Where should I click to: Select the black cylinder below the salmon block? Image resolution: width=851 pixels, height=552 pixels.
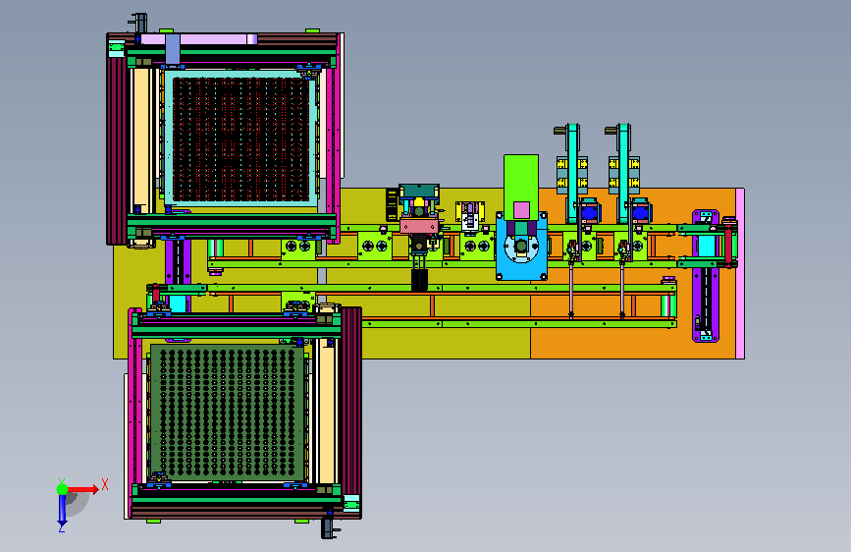(x=419, y=280)
